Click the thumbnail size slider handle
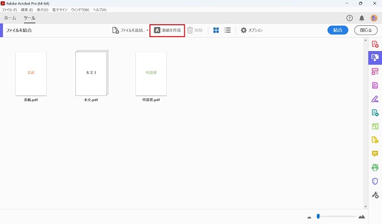This screenshot has width=382, height=224. 318,216
